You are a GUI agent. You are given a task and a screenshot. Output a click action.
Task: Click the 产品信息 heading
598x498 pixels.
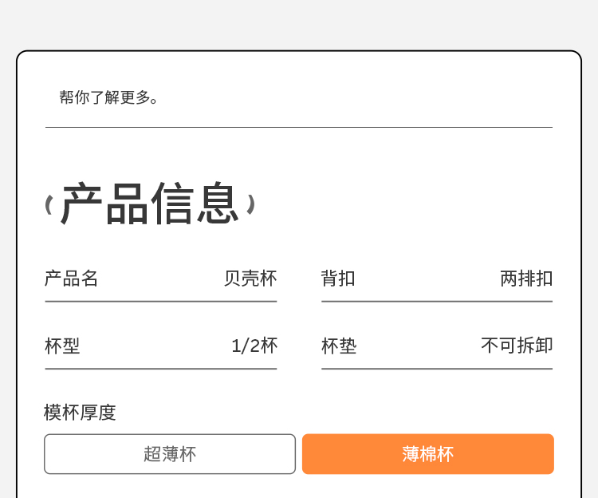pos(150,204)
